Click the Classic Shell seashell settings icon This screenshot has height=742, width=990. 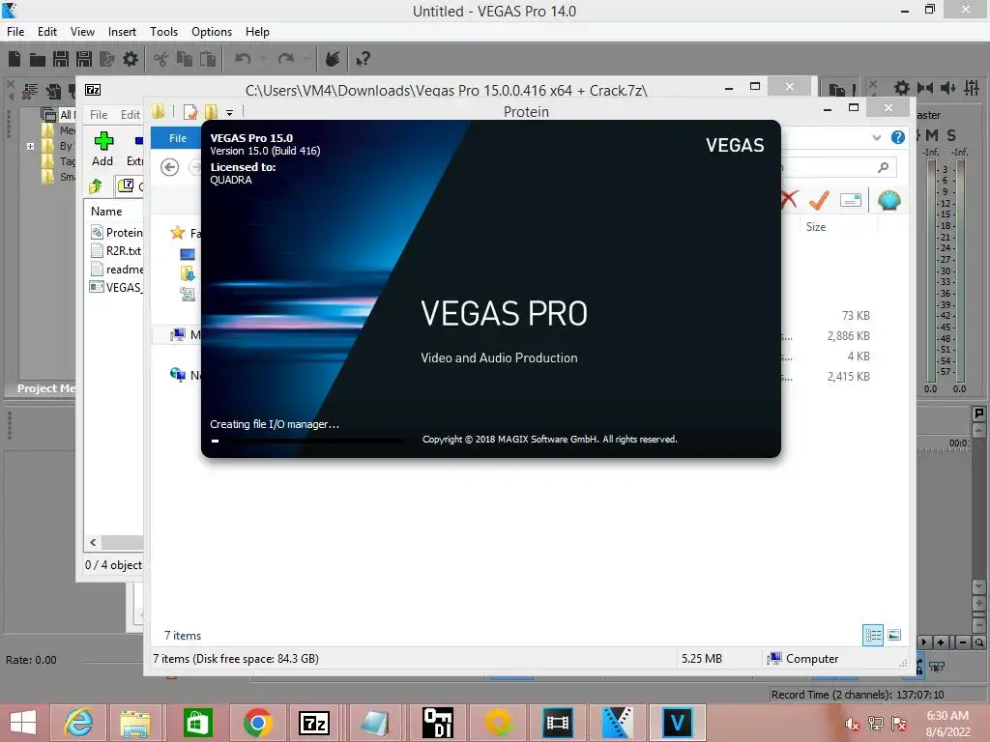(889, 201)
